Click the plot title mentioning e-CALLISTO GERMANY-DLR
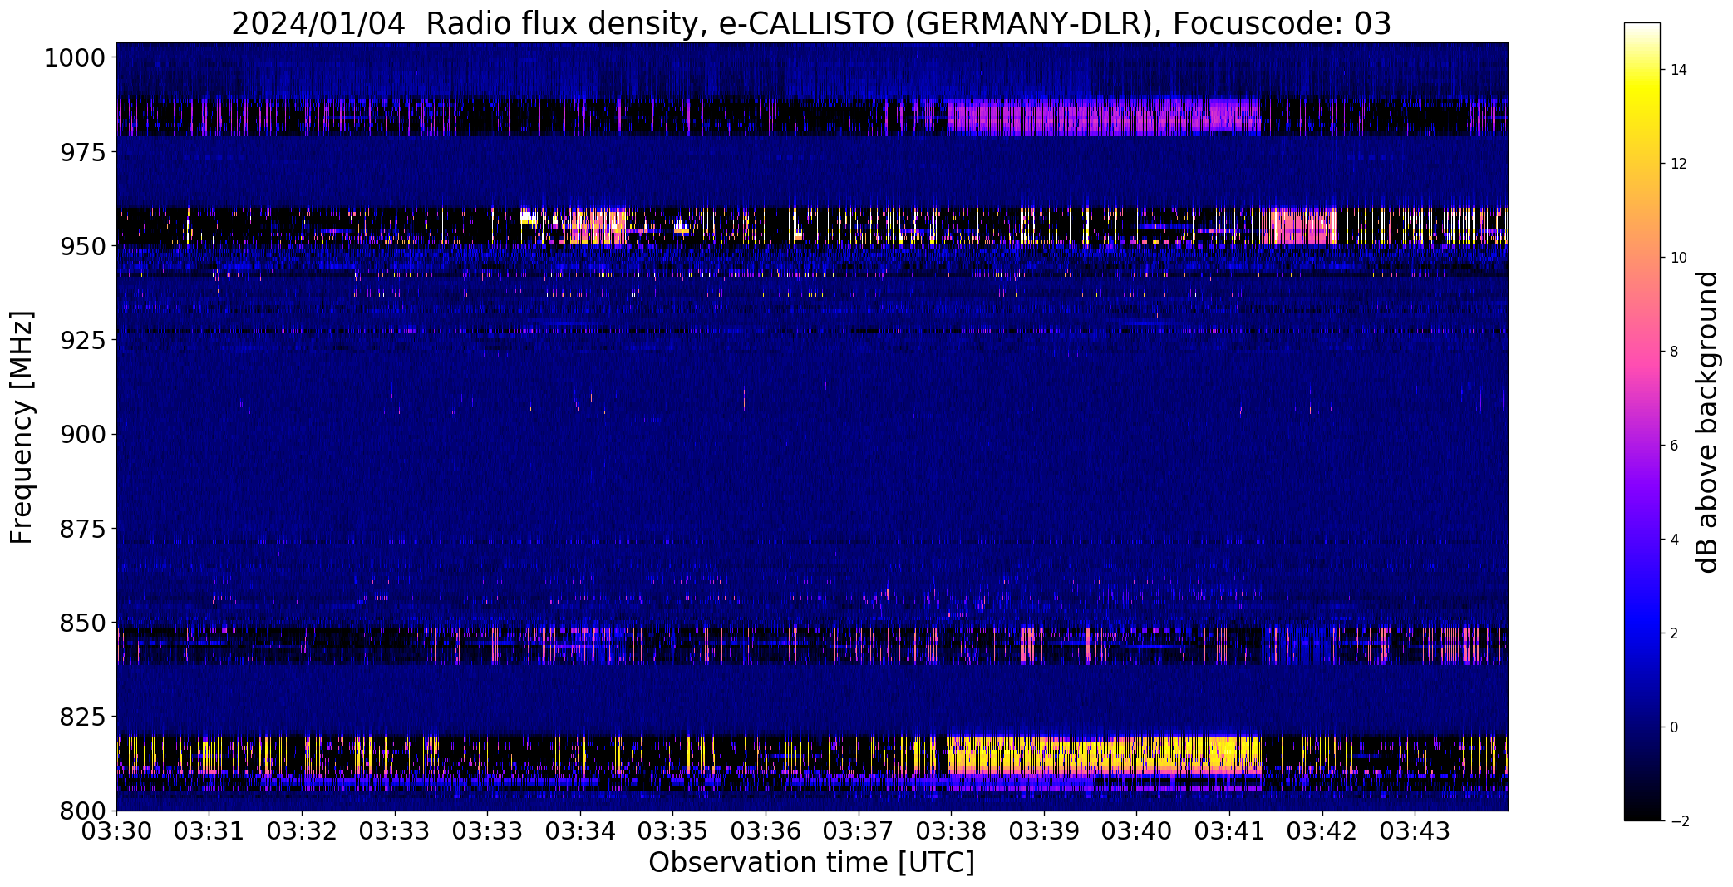1733x887 pixels. pyautogui.click(x=810, y=24)
